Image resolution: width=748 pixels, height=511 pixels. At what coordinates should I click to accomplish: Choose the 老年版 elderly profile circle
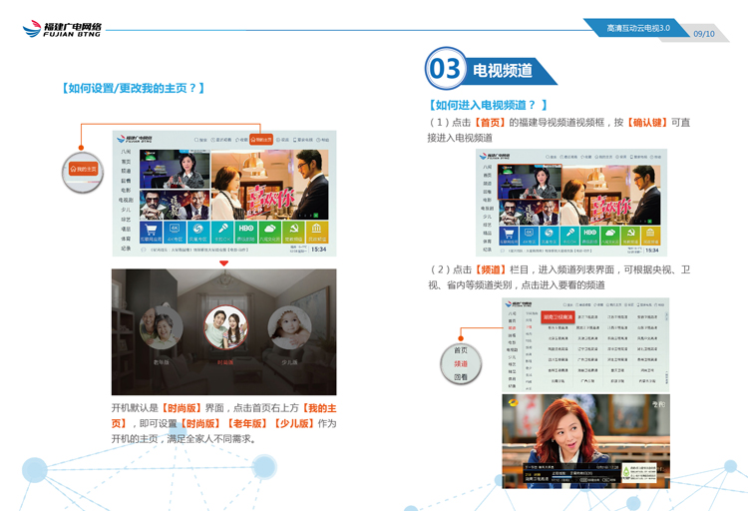[x=162, y=328]
